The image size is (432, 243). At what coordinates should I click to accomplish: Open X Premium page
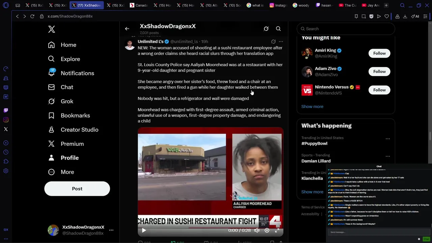pos(66,144)
